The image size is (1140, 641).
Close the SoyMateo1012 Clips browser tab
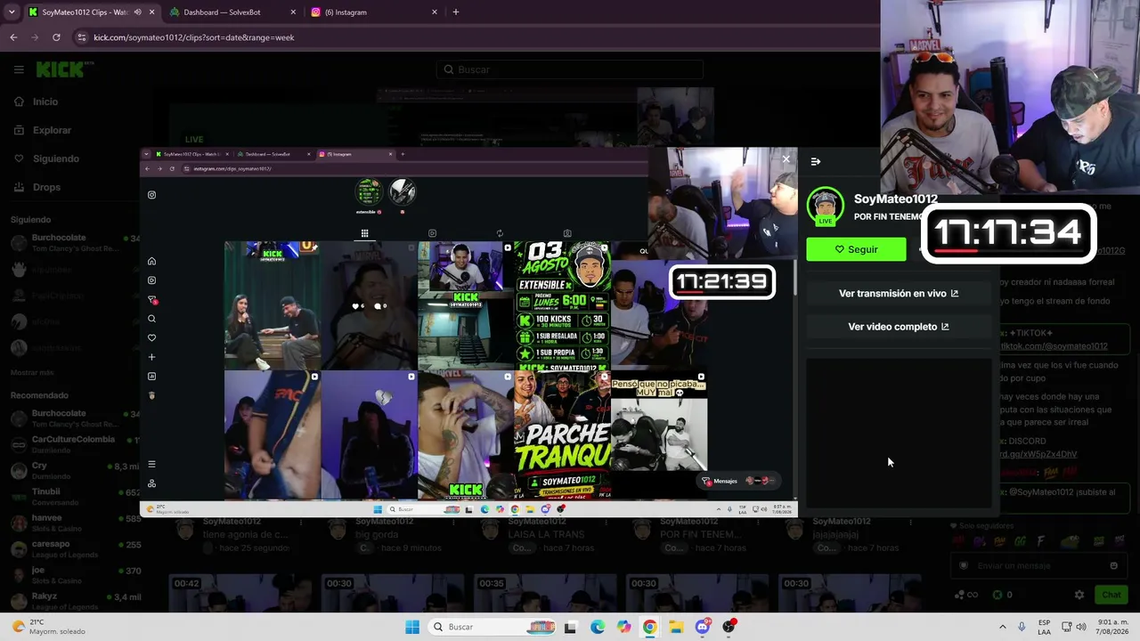pos(152,12)
